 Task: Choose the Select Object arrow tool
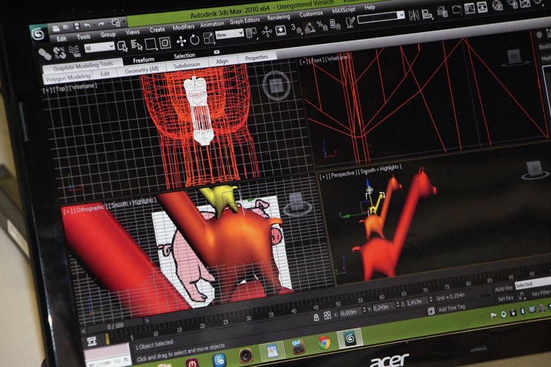click(121, 46)
